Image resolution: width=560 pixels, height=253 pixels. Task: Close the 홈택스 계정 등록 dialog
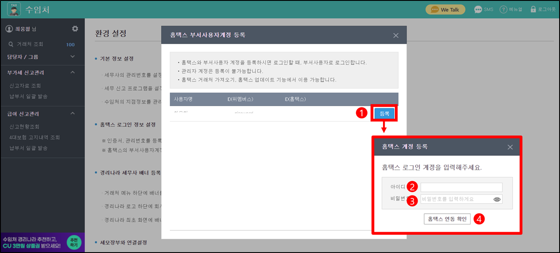click(x=510, y=147)
